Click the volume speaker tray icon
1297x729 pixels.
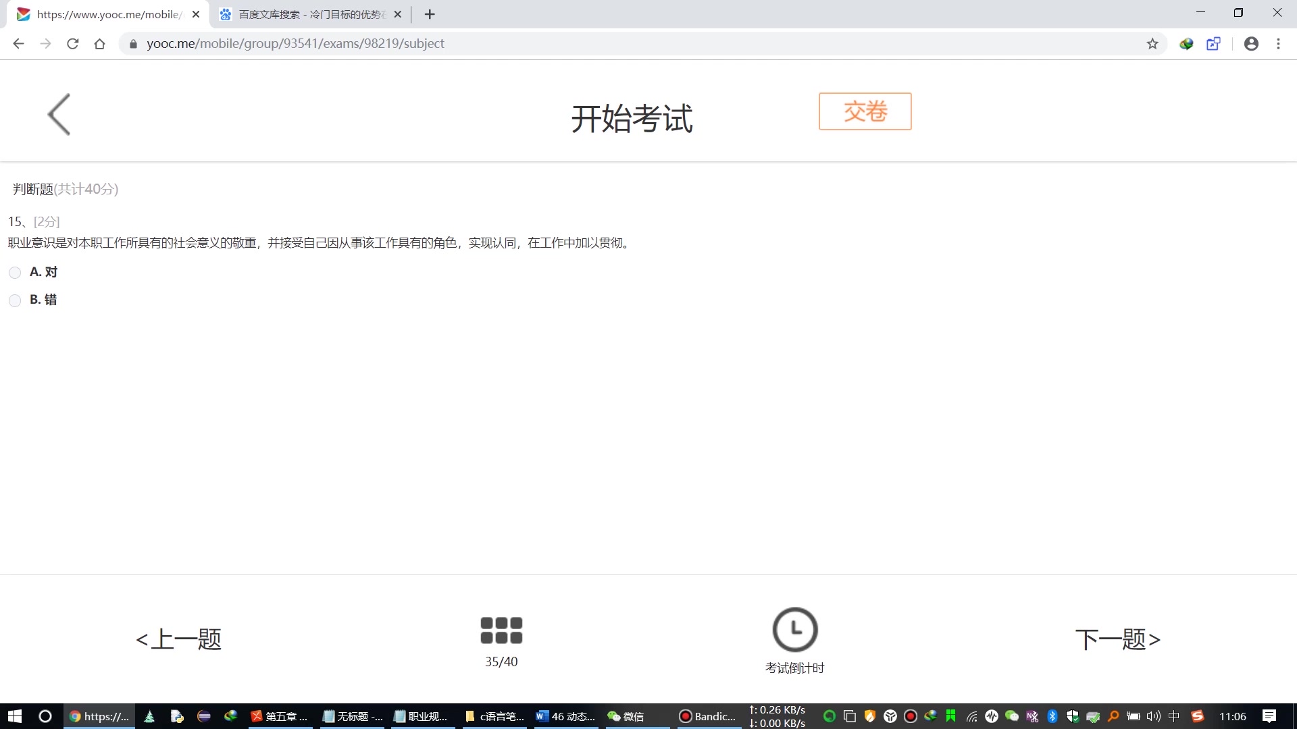1153,716
